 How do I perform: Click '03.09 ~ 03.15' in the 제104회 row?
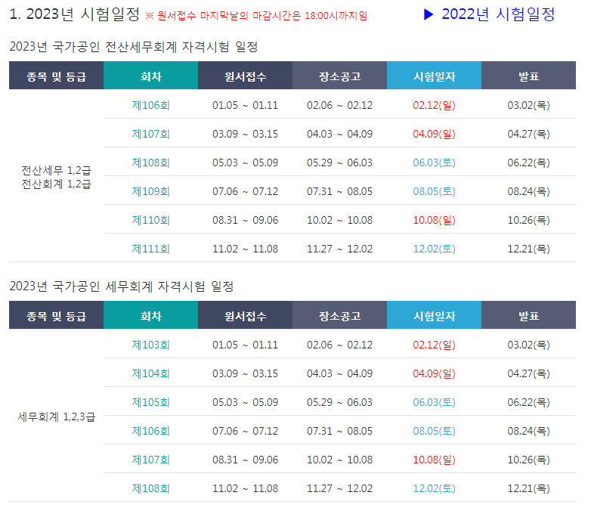click(246, 373)
